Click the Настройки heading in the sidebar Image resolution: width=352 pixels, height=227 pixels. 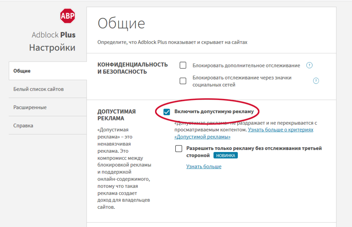(x=52, y=47)
